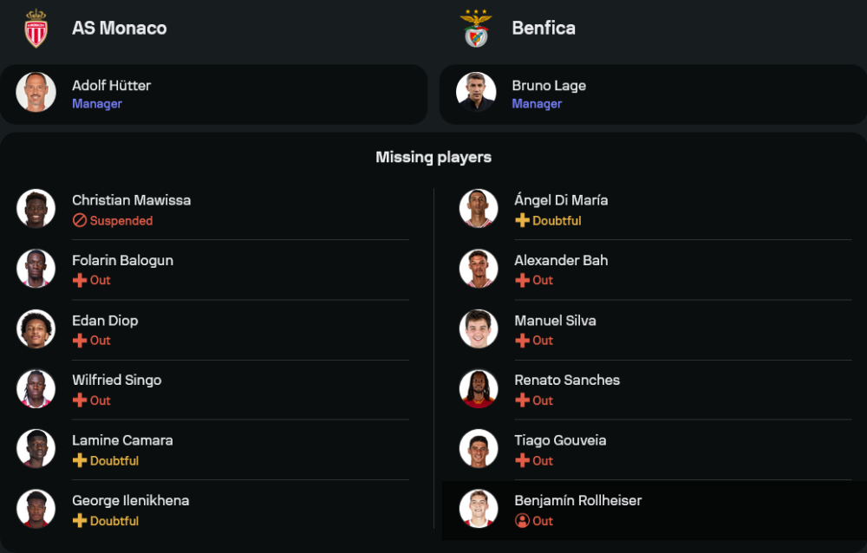Select the Tiago Gouveia player name
This screenshot has height=553, width=867.
560,440
